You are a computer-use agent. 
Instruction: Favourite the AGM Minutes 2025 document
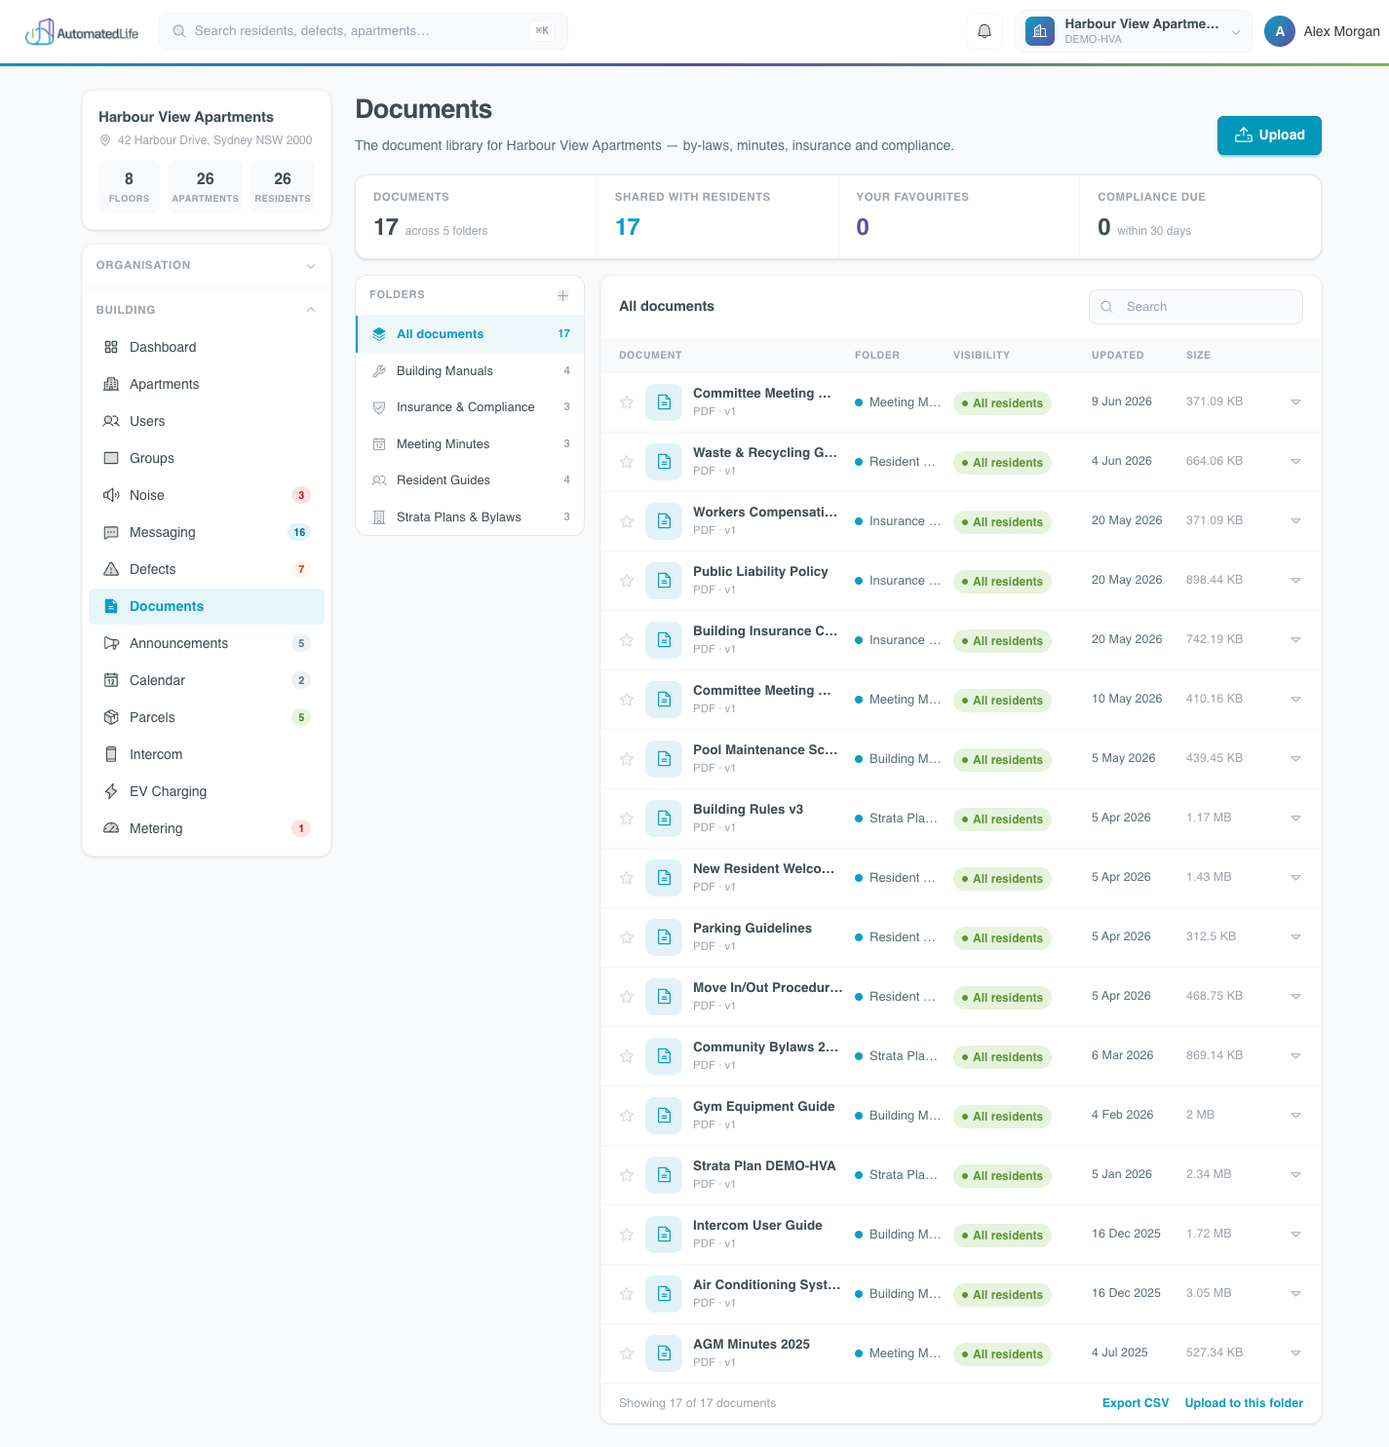tap(627, 1353)
